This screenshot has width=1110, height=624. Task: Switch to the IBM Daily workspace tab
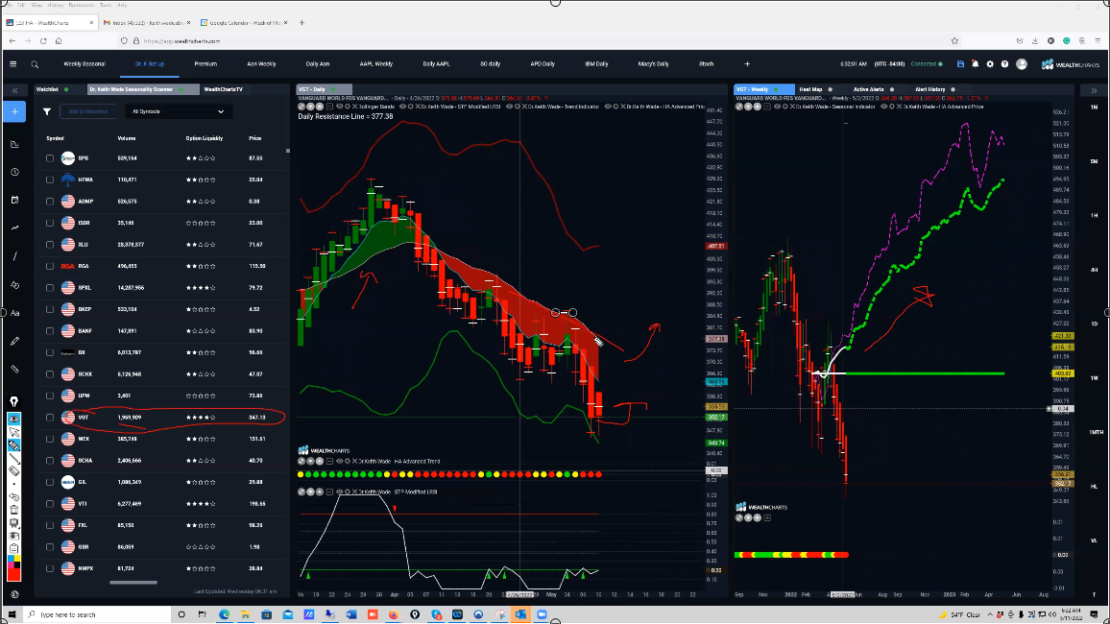[x=596, y=64]
